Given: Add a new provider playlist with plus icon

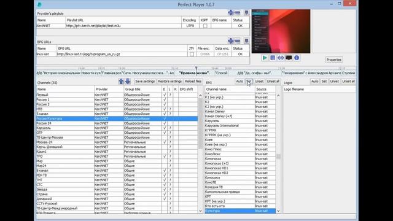Looking at the screenshot, I should (231, 12).
